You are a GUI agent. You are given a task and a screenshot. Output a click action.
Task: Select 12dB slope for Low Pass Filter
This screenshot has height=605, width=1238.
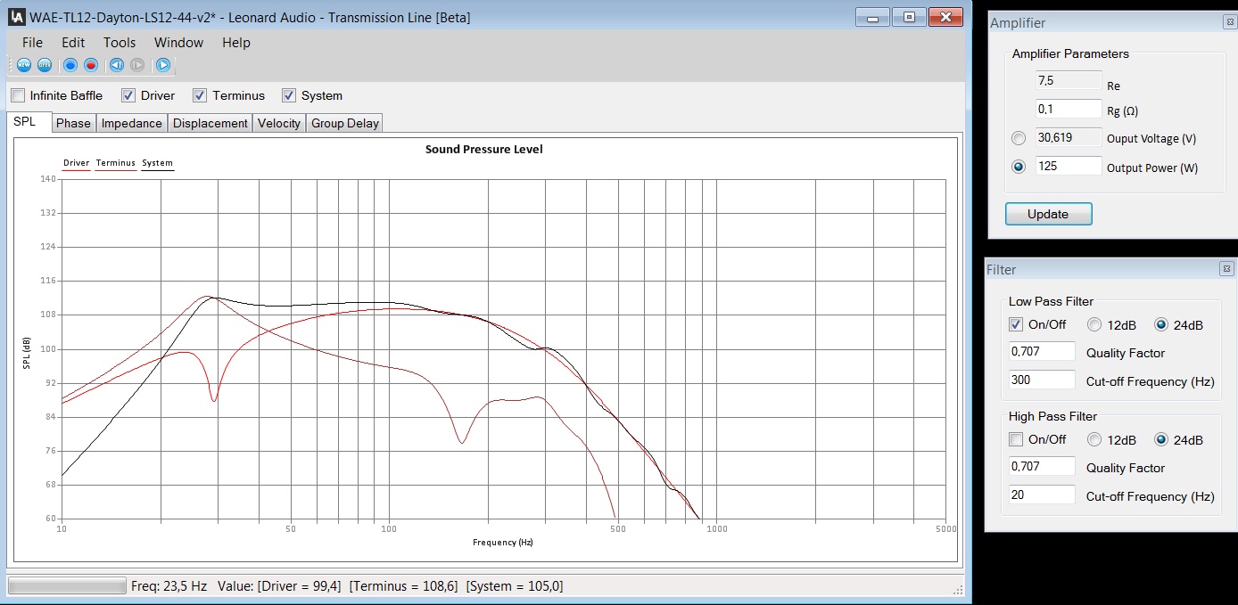(x=1094, y=324)
